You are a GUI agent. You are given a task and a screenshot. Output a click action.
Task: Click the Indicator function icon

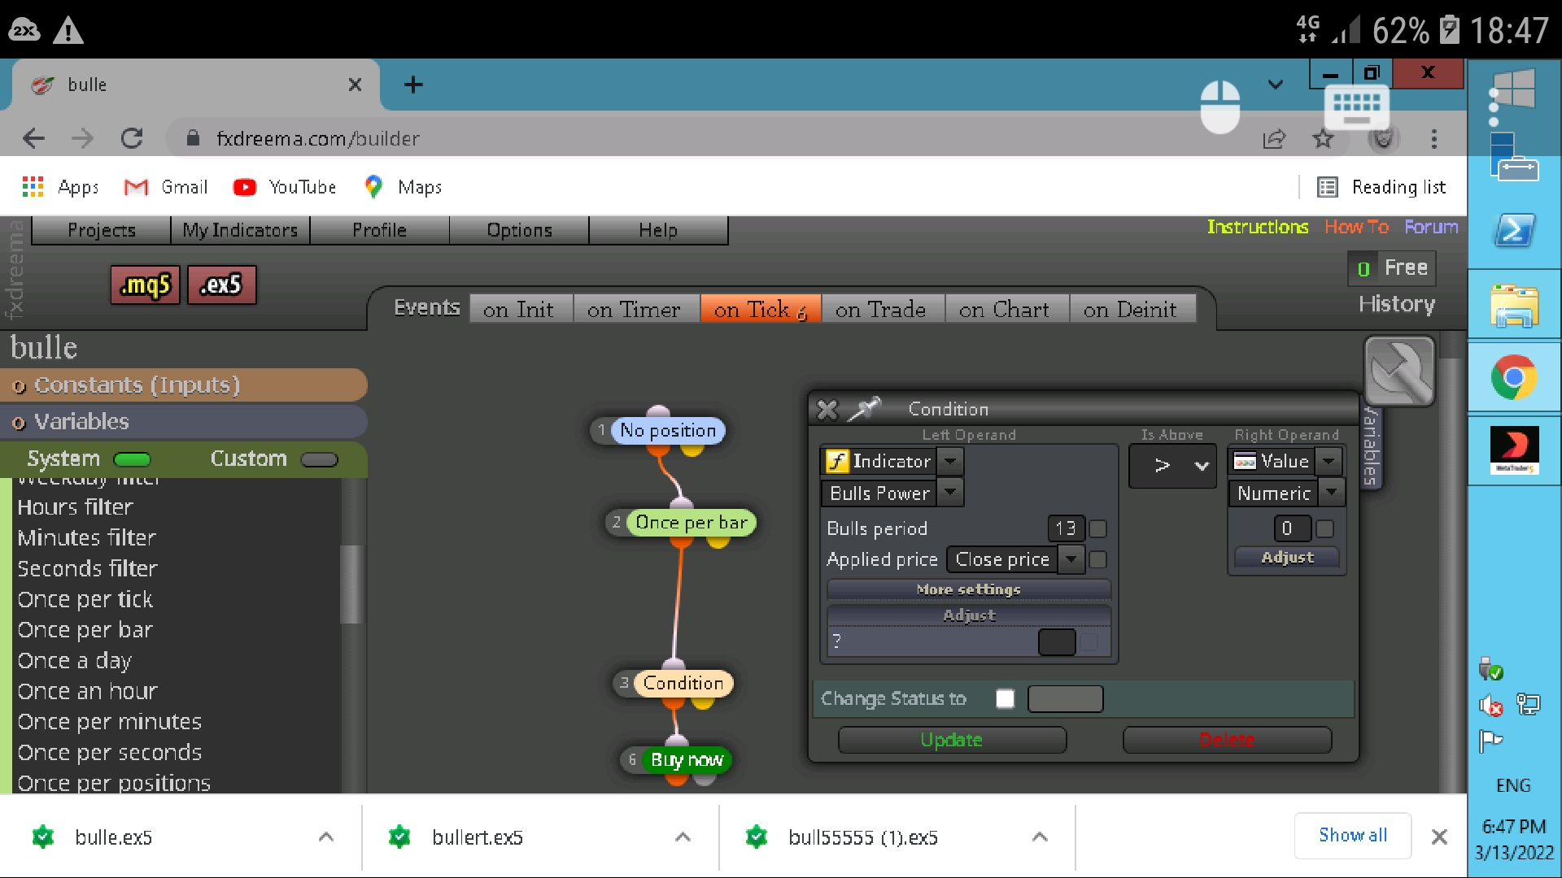837,461
